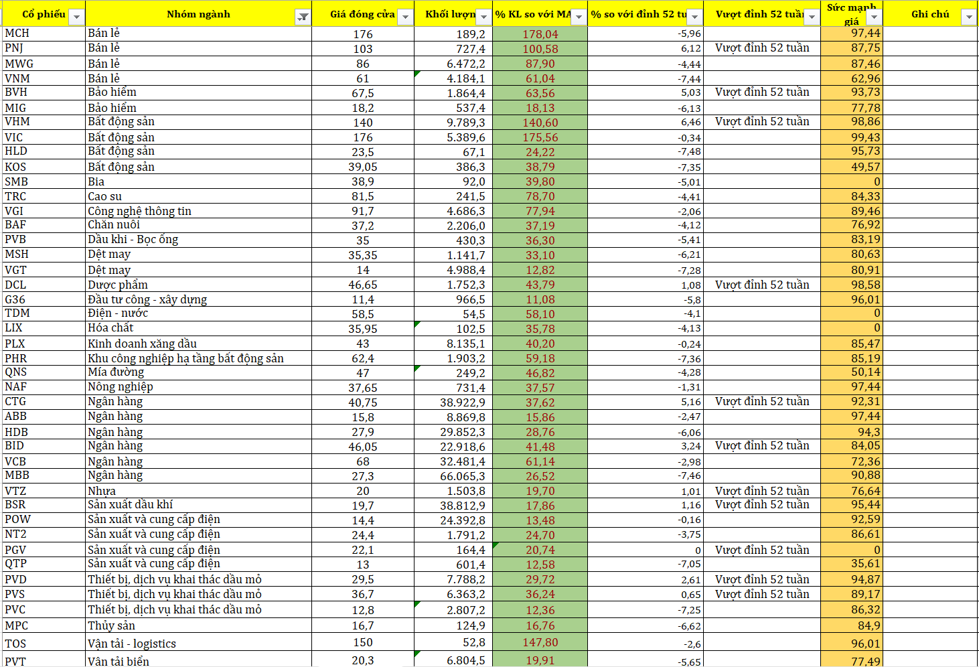Image resolution: width=979 pixels, height=667 pixels.
Task: Open the Sức mạnh giá filter dropdown
Action: 874,17
